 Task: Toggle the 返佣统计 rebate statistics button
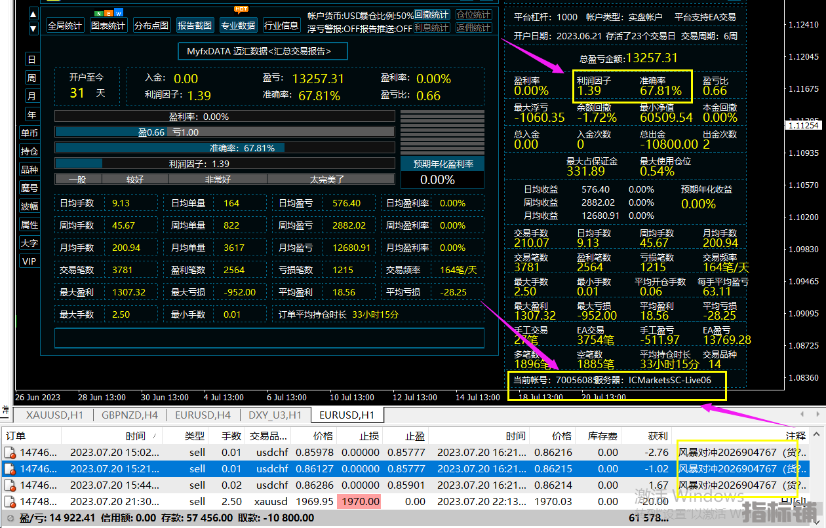[473, 28]
